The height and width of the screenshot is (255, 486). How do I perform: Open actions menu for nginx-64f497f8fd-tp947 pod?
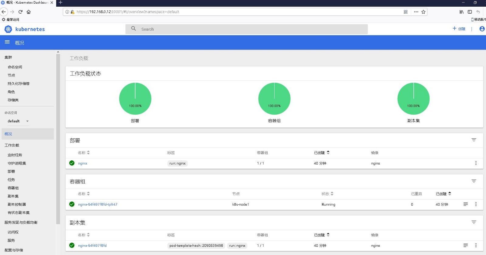click(476, 204)
